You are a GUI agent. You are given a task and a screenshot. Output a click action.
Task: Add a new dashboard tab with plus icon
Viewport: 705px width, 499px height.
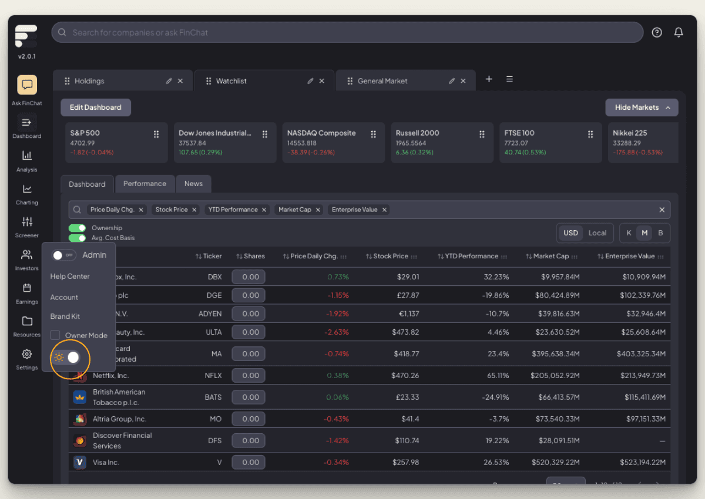[x=489, y=79]
